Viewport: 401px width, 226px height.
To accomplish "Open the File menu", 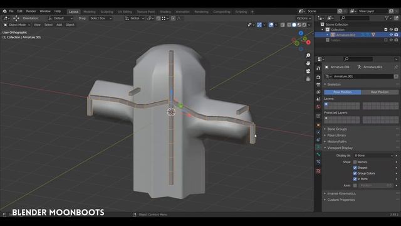I will coord(11,11).
